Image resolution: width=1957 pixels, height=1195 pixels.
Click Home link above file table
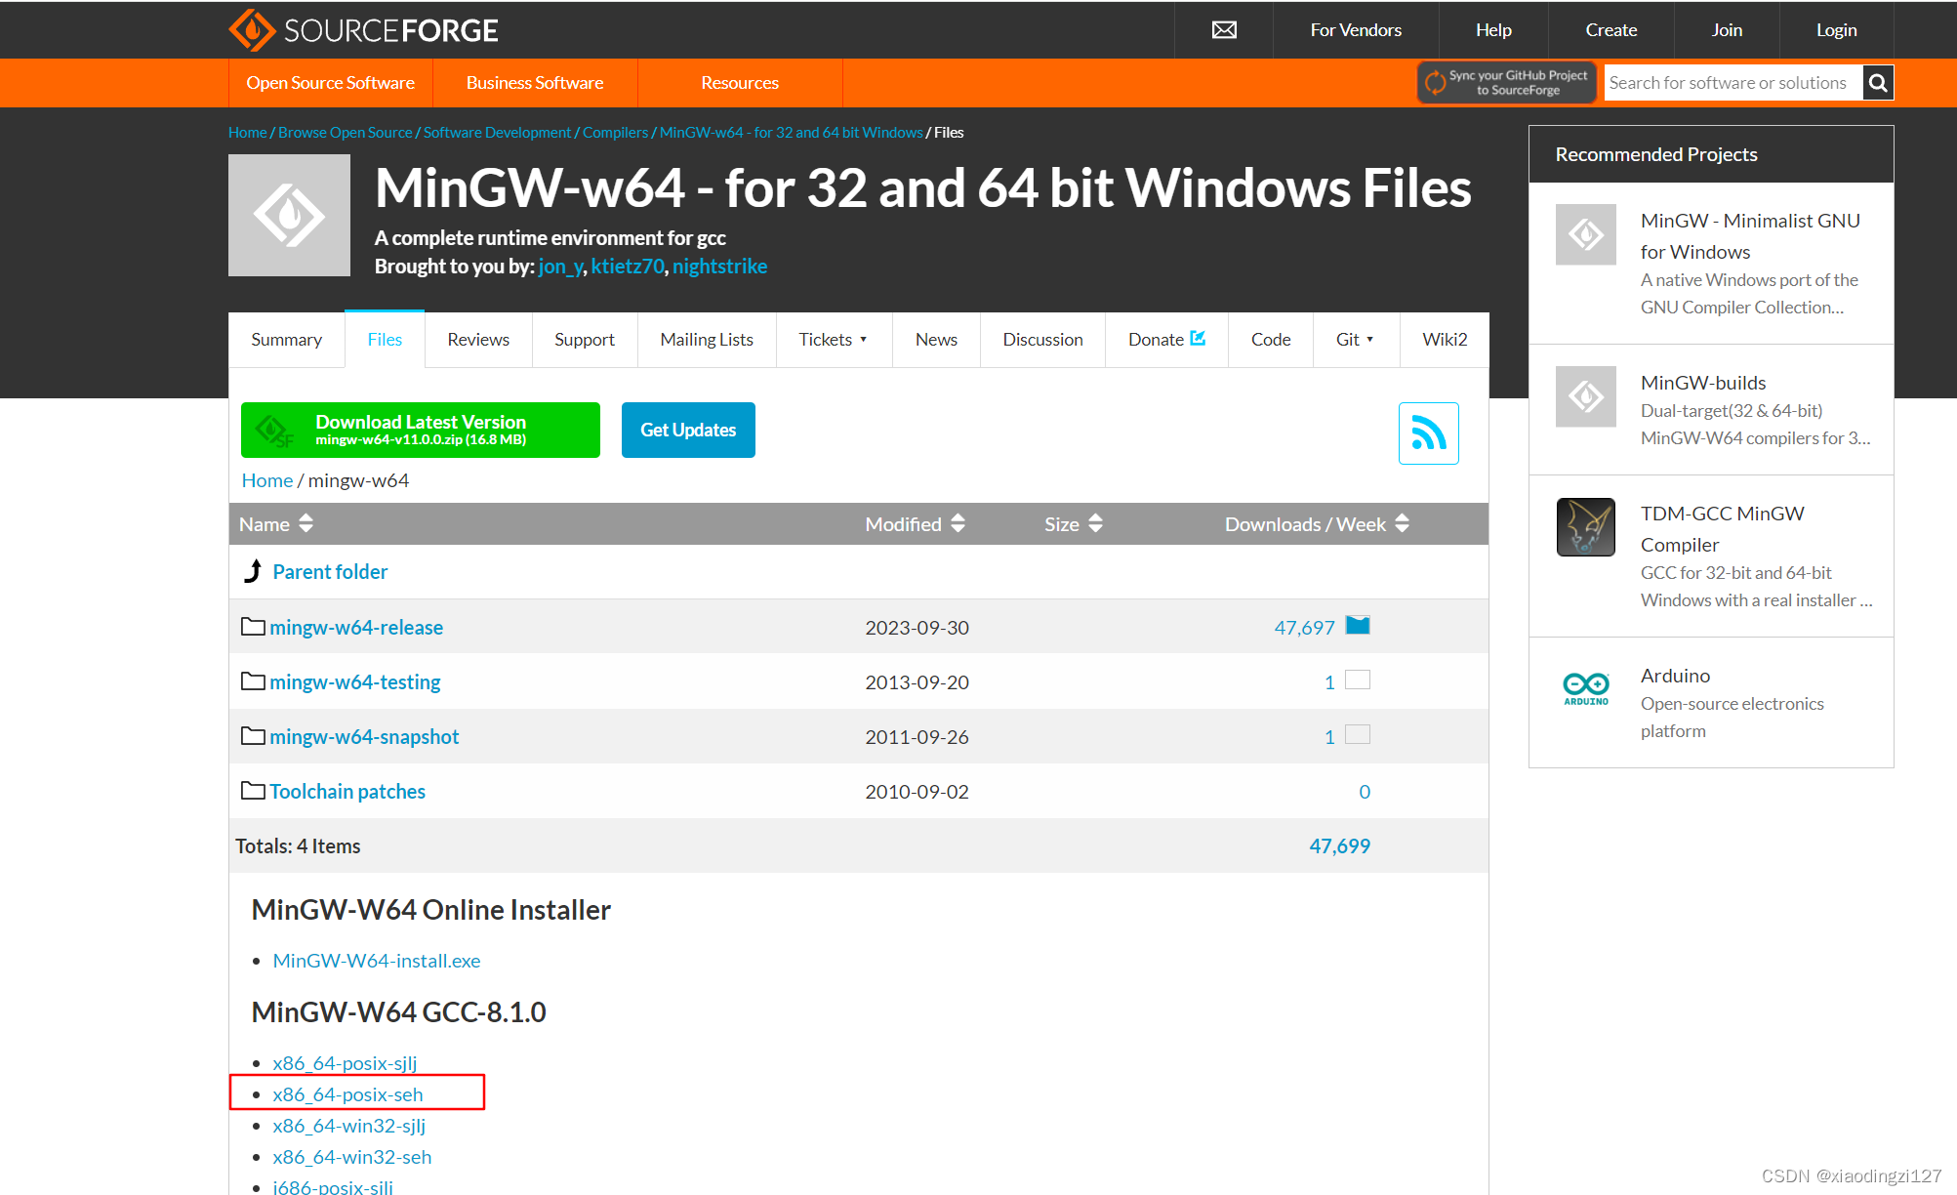267,480
